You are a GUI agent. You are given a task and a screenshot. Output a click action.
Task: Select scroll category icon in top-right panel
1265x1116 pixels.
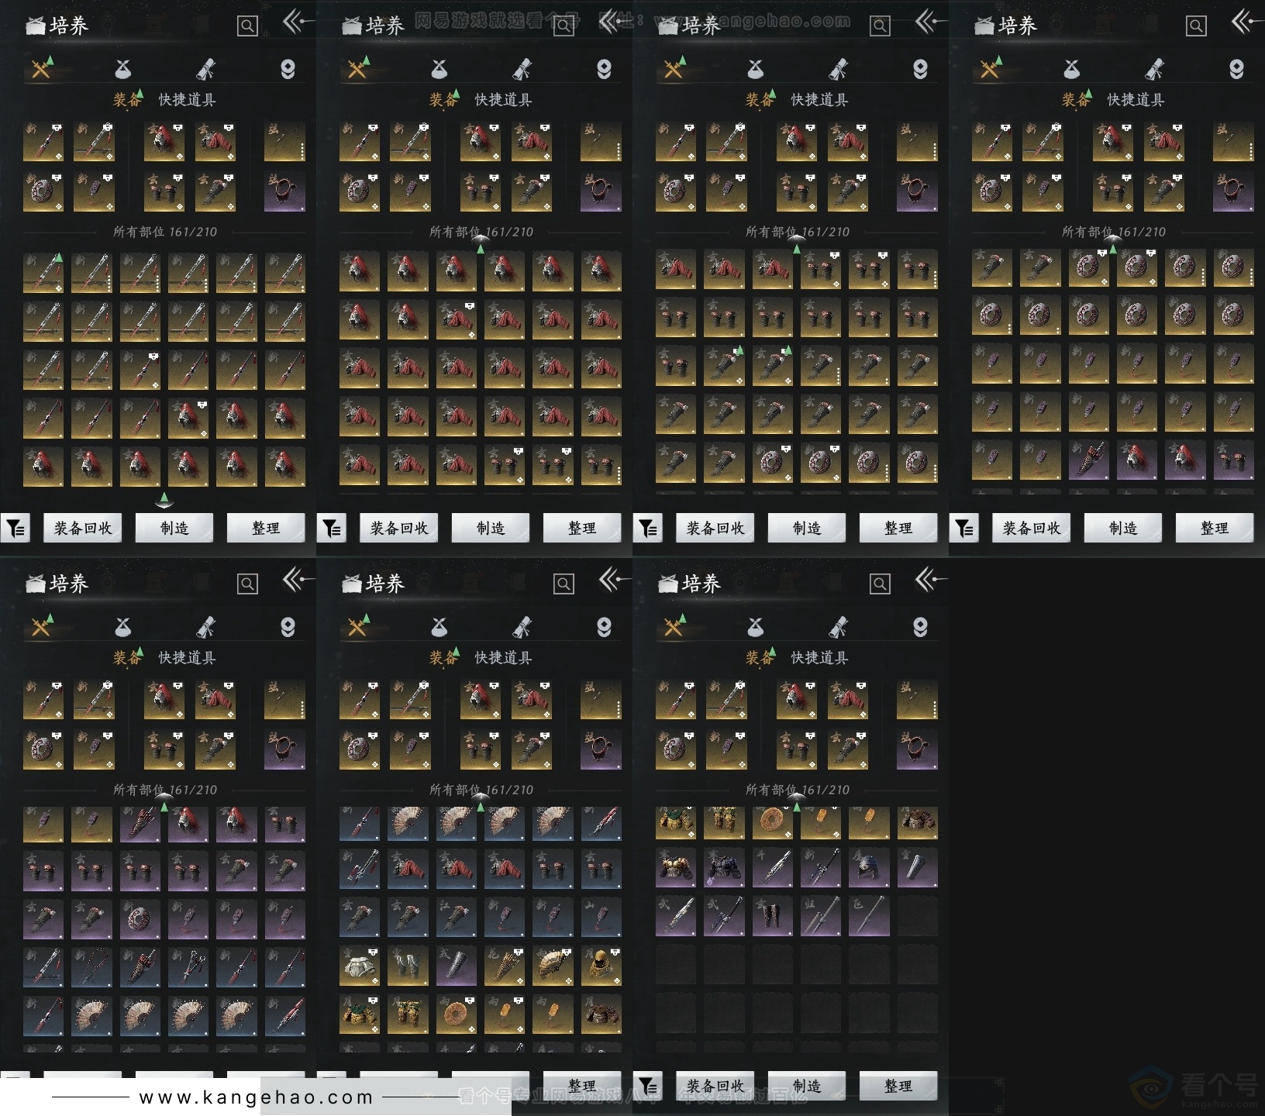point(1155,70)
